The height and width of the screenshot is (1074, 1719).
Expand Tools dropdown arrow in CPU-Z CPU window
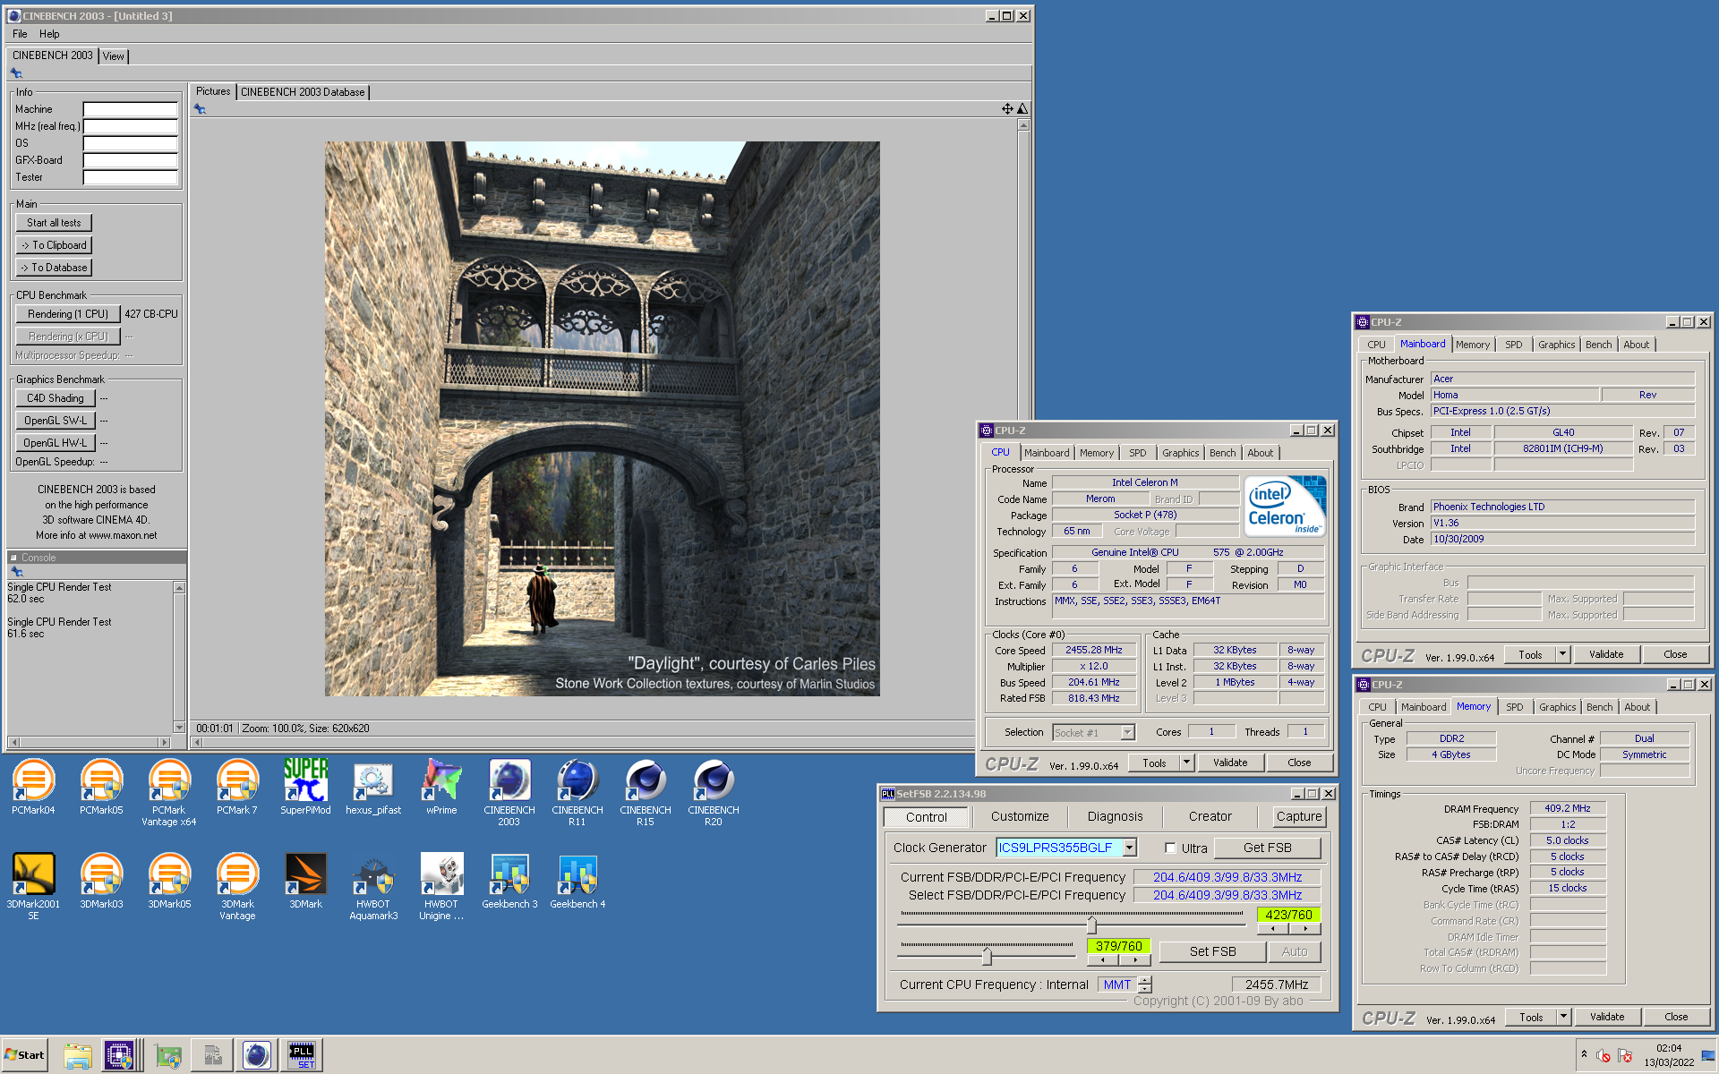(x=1186, y=763)
